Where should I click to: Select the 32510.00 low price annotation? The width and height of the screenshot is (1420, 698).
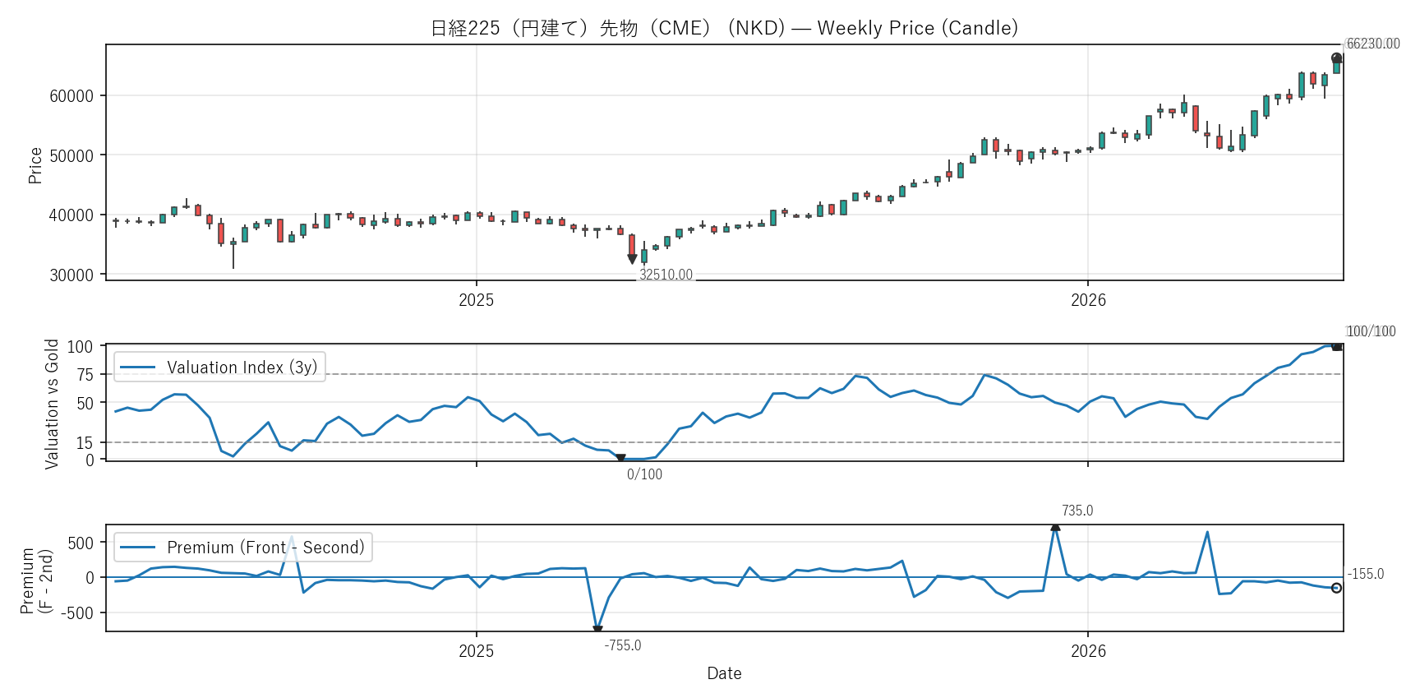click(x=666, y=275)
